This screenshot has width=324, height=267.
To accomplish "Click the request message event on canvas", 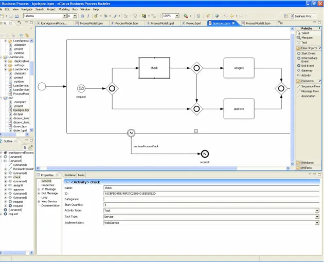I will pos(81,88).
